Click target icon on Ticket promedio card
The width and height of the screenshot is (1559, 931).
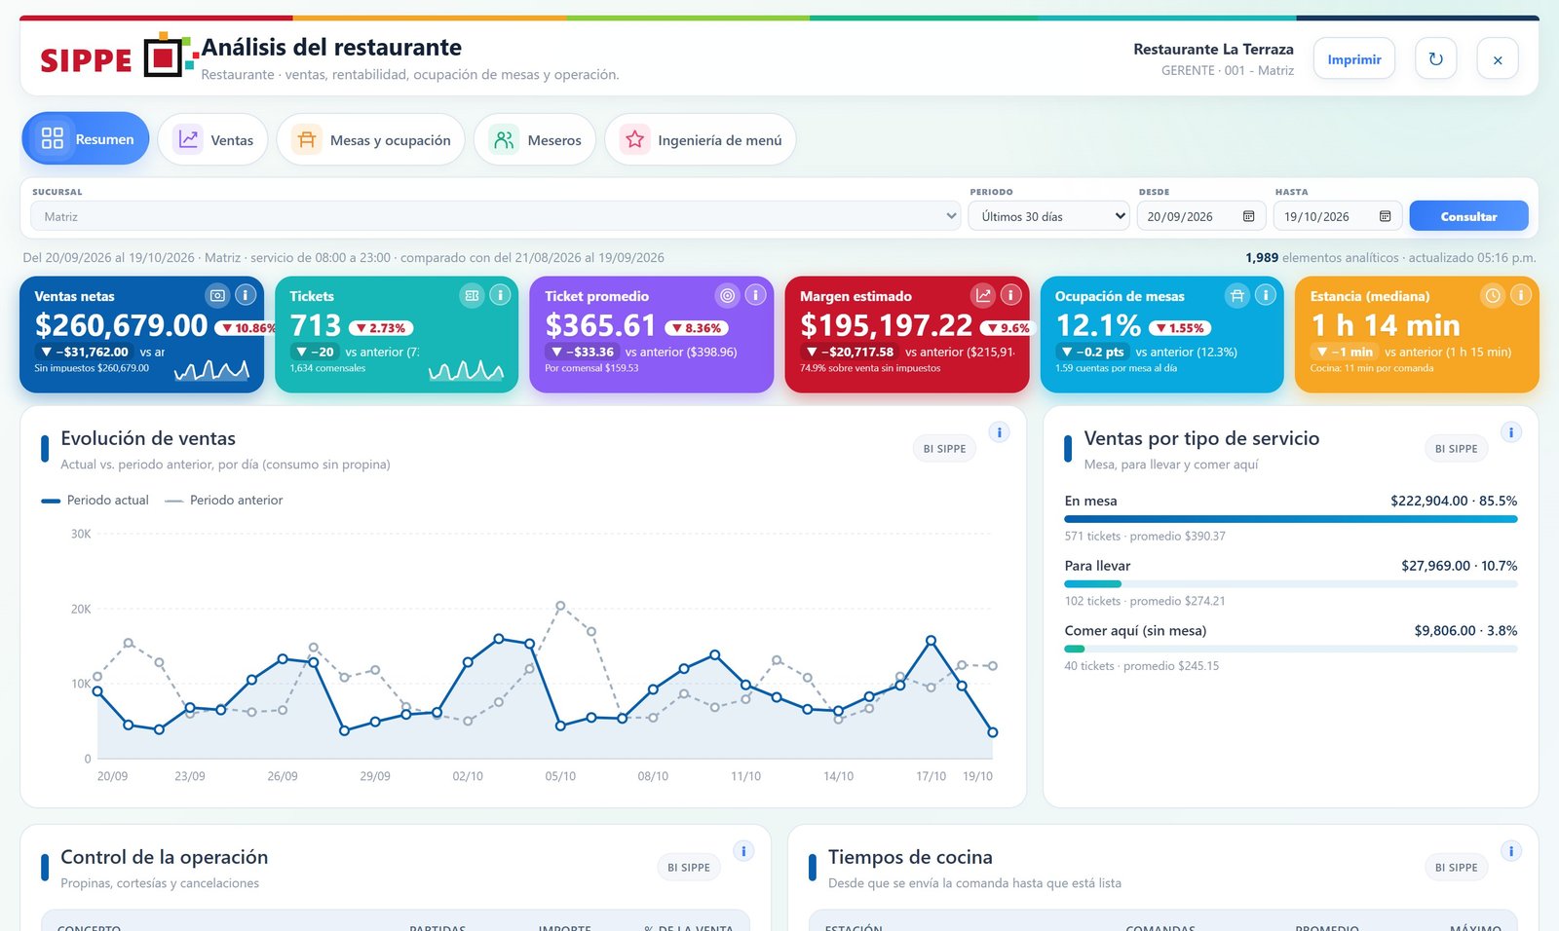click(728, 295)
